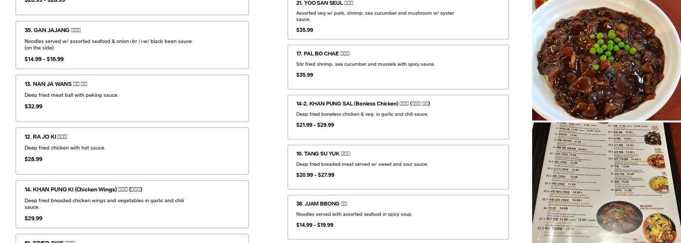
Task: Choose 14-2. Khan Pung Sal boneless chicken
Action: tap(398, 117)
